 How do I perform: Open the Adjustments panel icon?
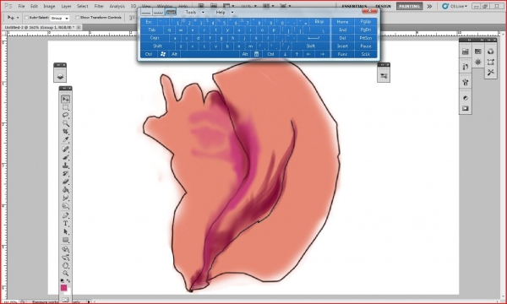[466, 98]
